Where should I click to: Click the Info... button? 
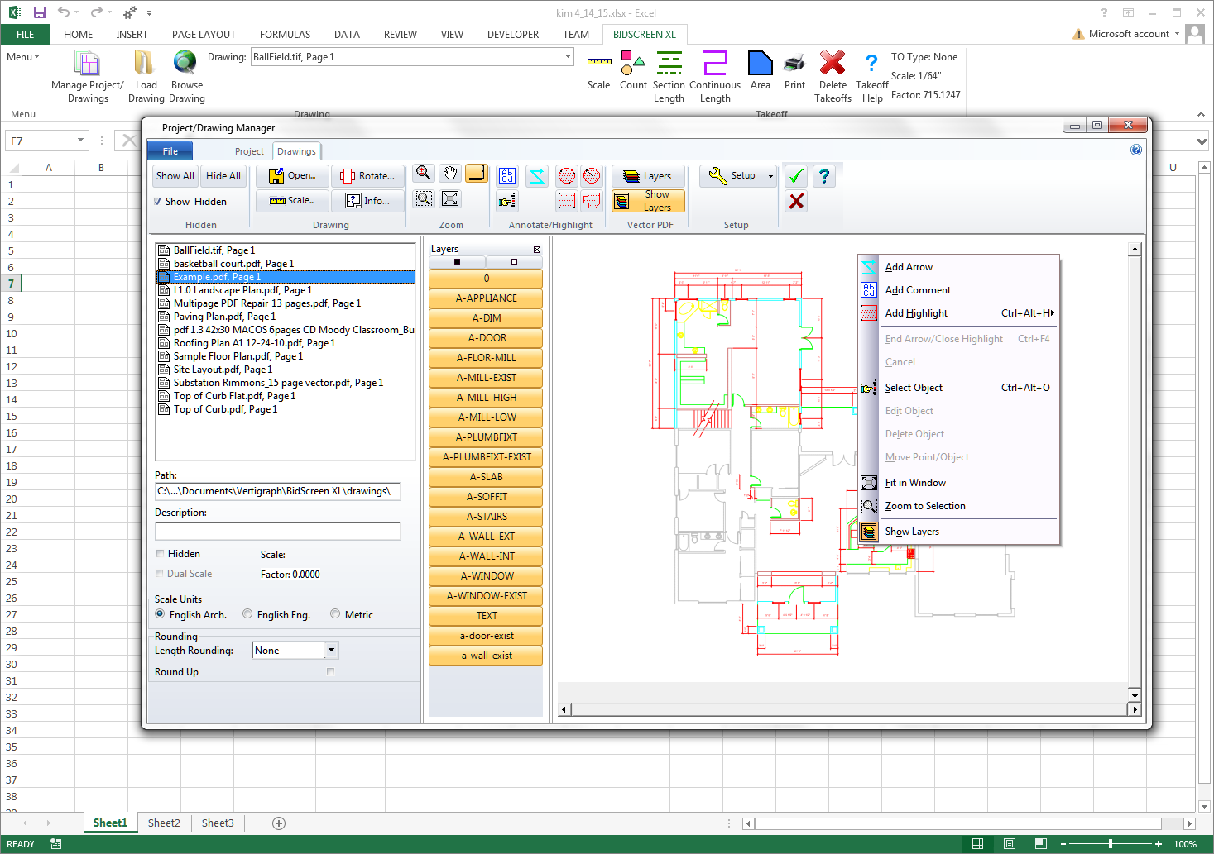coord(368,201)
